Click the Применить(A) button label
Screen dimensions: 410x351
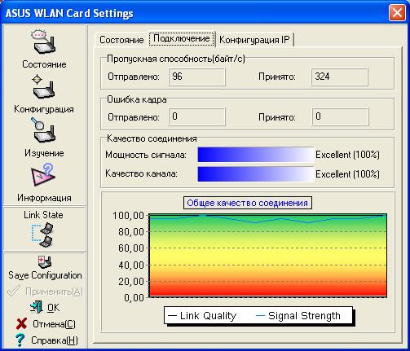[x=54, y=292]
